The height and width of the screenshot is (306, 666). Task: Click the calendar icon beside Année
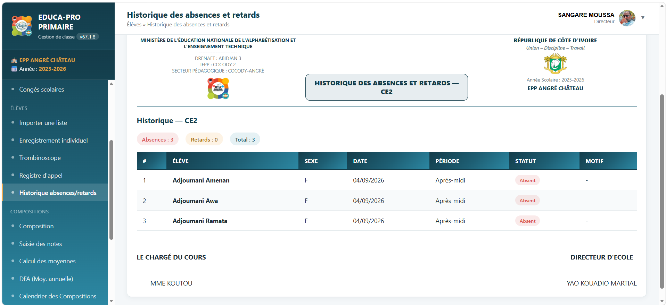14,69
